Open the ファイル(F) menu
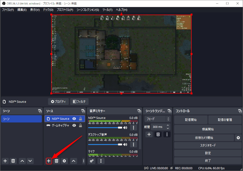Viewport: 243px width, 171px height. coord(8,10)
